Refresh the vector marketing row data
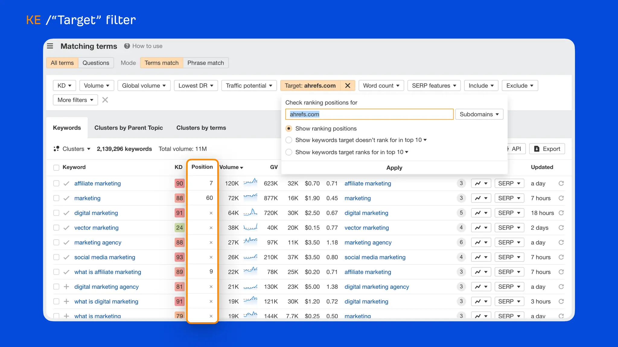 click(x=561, y=228)
